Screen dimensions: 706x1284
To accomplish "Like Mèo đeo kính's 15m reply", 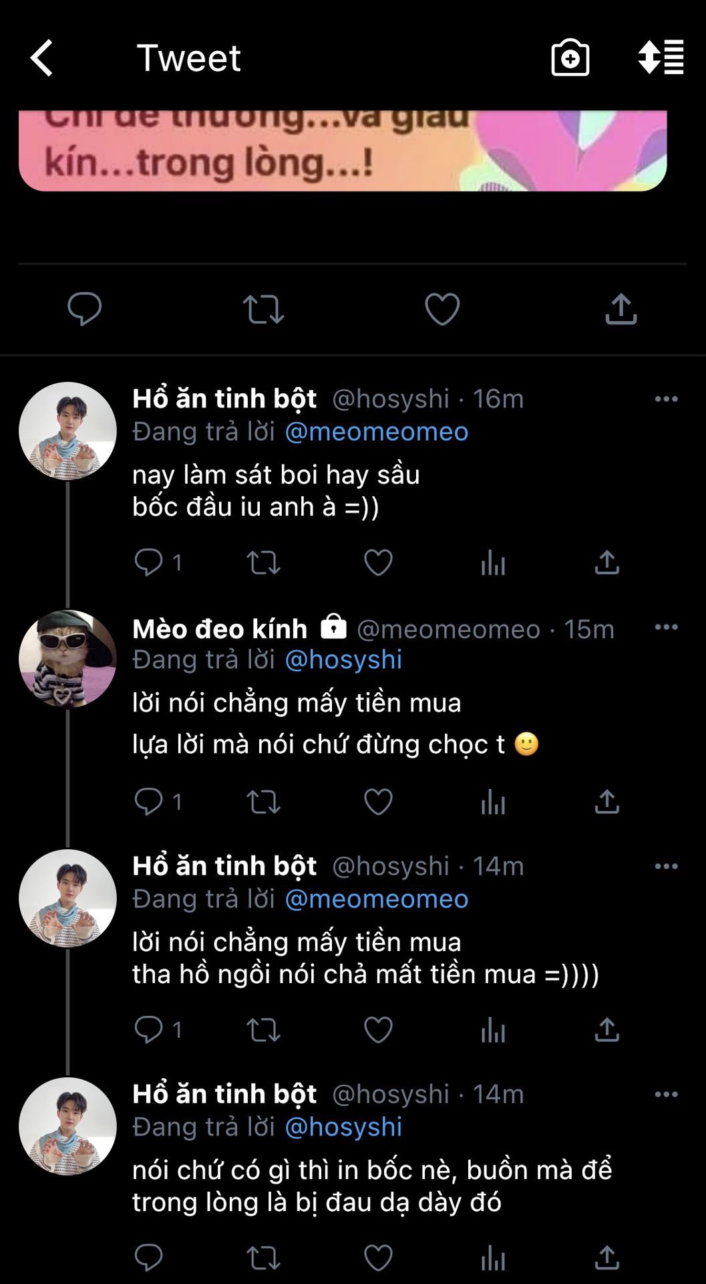I will pos(378,801).
